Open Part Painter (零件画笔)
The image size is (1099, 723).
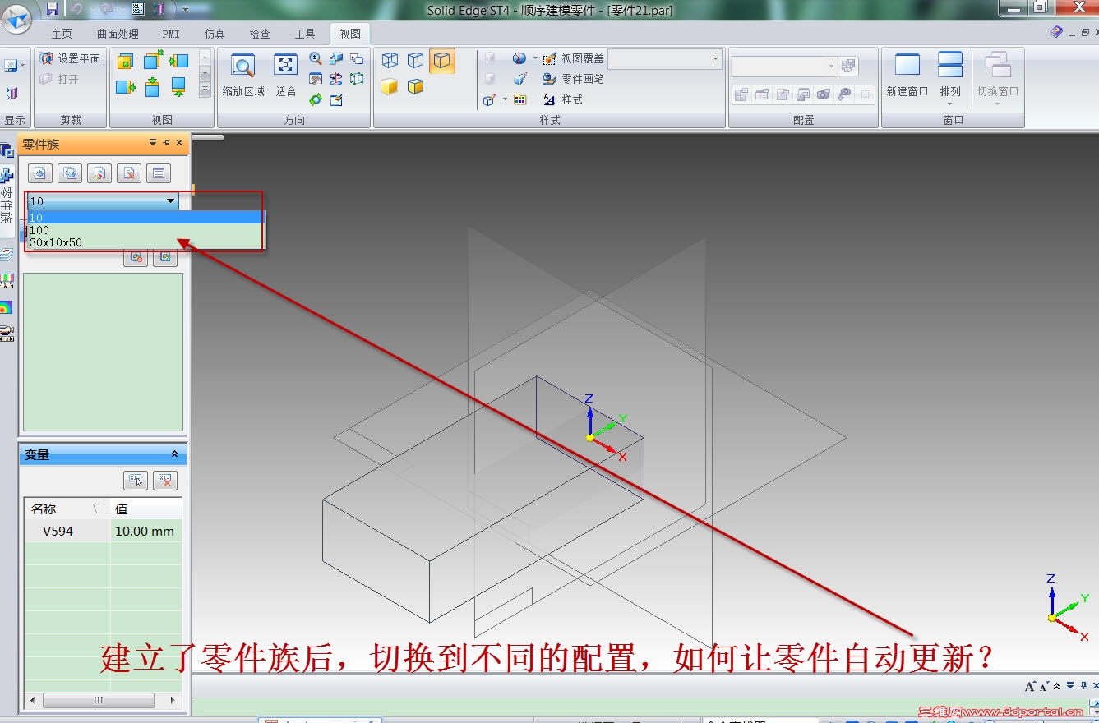[573, 79]
